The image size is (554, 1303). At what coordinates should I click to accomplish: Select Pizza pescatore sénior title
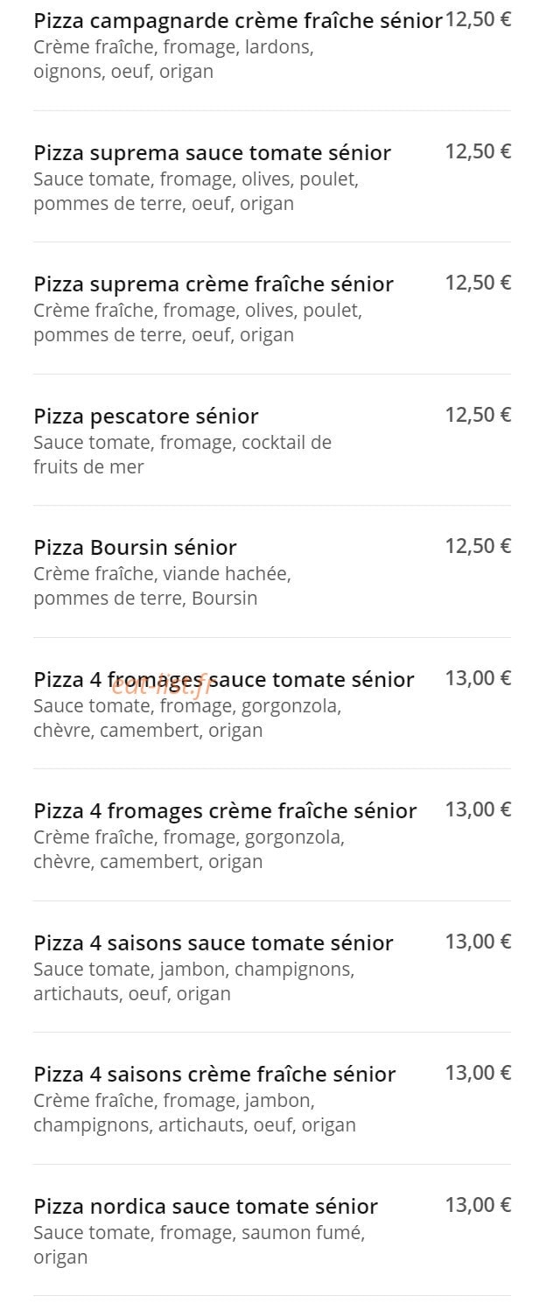(x=146, y=417)
